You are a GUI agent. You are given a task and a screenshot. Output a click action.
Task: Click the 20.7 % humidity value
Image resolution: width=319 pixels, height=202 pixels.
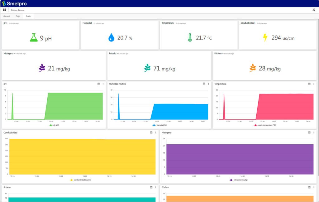tap(125, 38)
